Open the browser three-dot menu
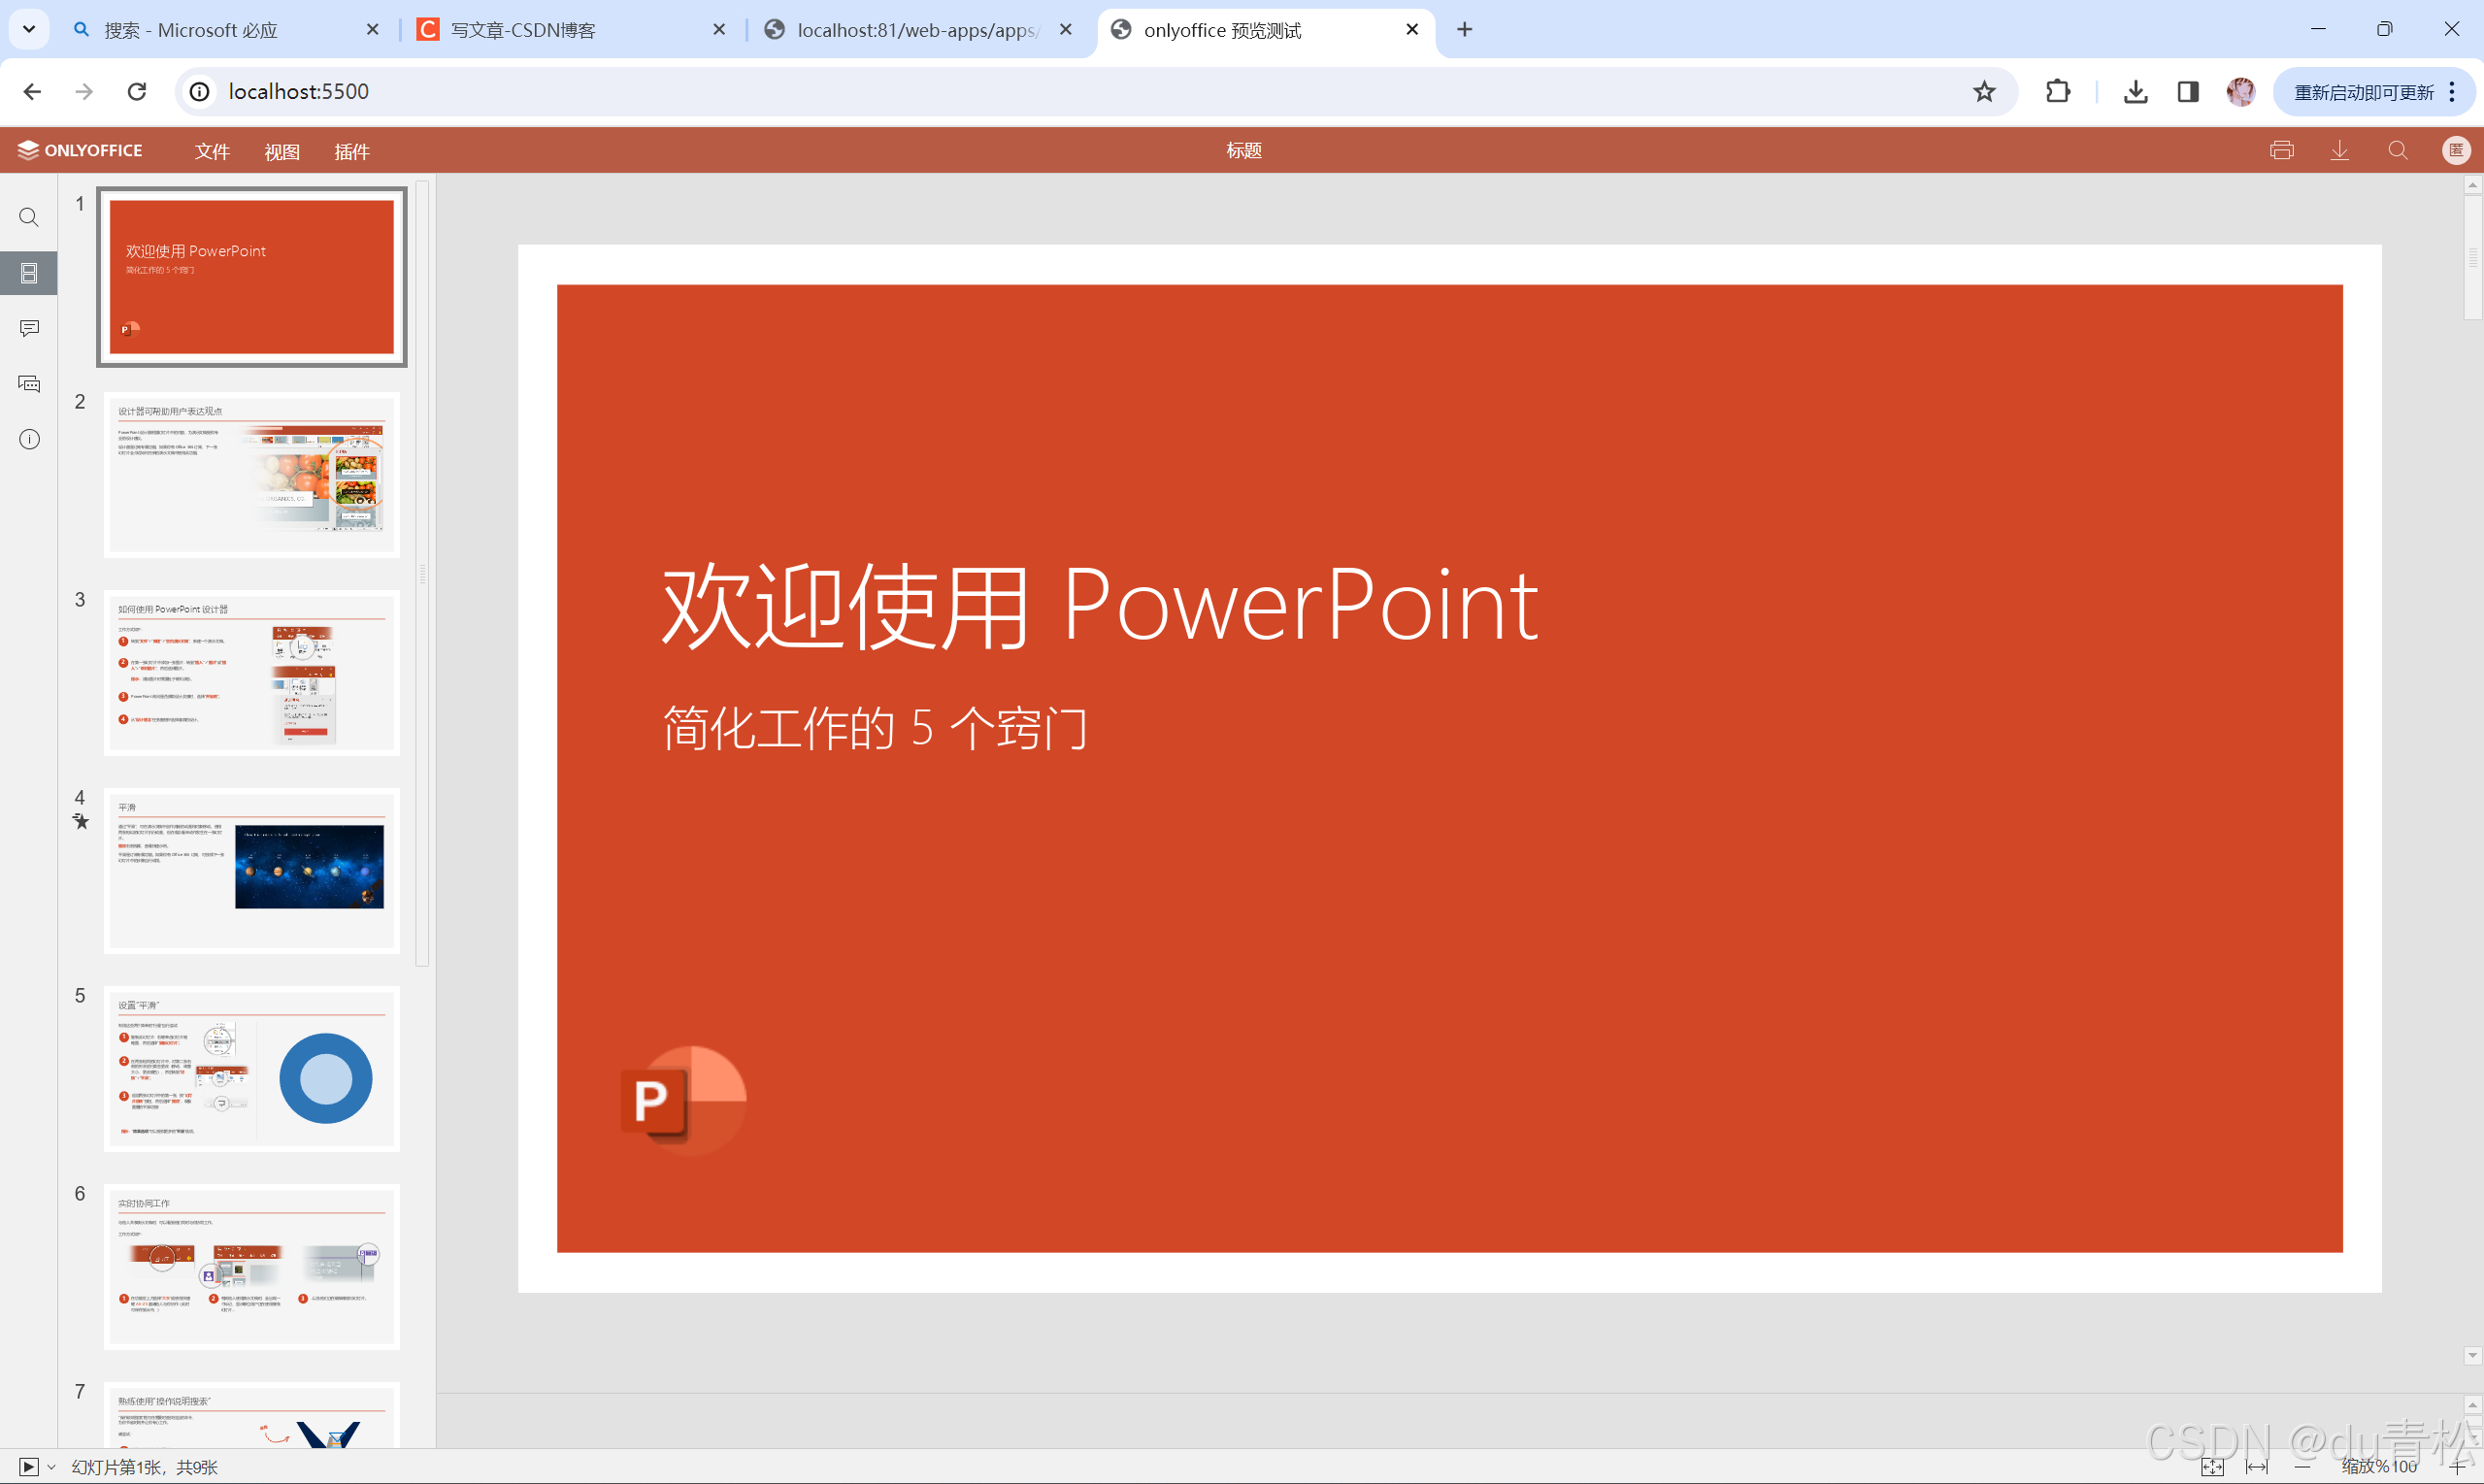The width and height of the screenshot is (2484, 1484). tap(2452, 92)
